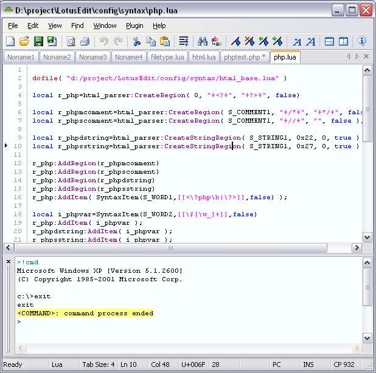Split window vertically icon
Image resolution: width=376 pixels, height=373 pixels.
pos(344,41)
